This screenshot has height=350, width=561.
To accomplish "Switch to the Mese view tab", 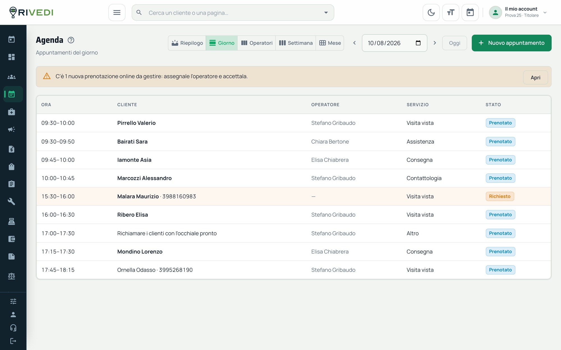I will click(x=330, y=43).
